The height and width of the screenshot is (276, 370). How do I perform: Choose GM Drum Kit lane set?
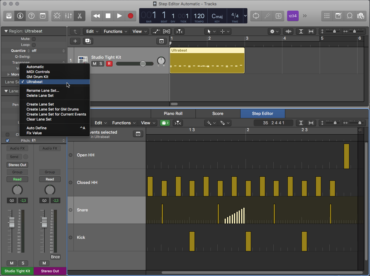(38, 77)
